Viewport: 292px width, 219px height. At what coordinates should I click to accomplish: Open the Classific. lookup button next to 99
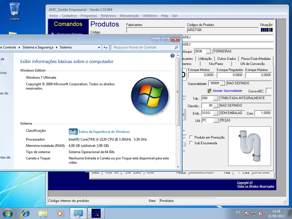(215, 106)
